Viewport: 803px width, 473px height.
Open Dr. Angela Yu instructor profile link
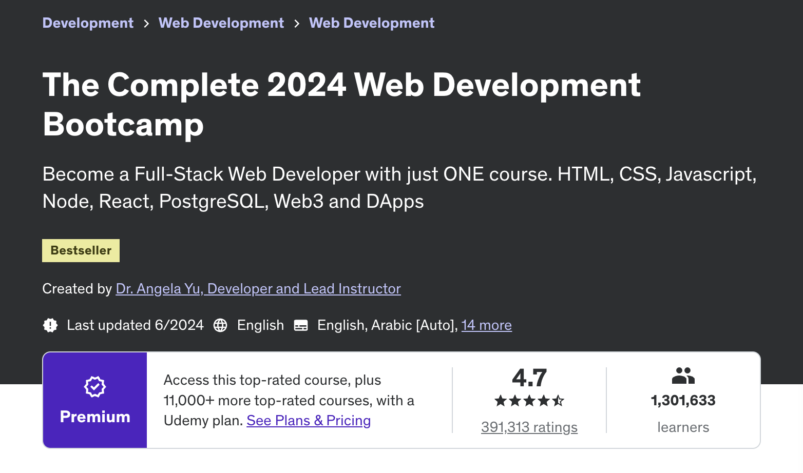click(258, 289)
